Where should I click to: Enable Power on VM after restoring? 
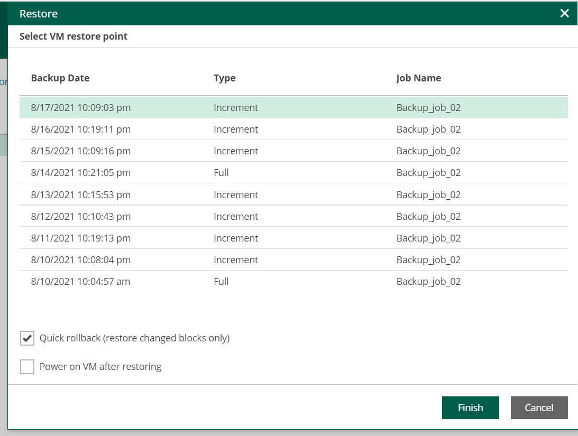tap(27, 366)
